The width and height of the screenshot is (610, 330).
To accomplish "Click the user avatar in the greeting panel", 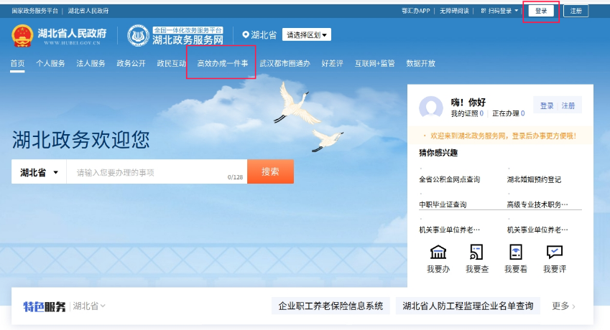I will pos(430,107).
